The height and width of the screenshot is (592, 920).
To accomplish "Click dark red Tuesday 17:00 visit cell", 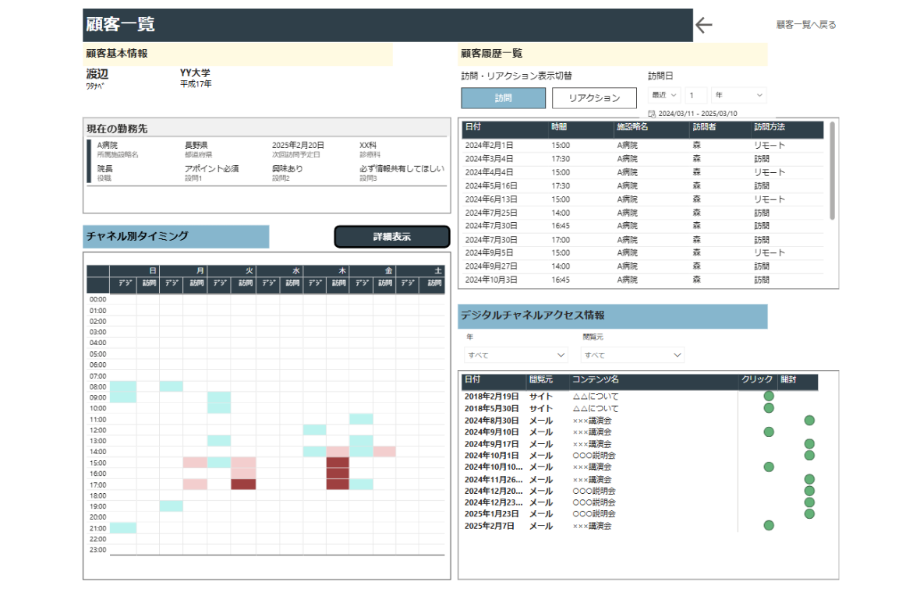I will pos(243,485).
